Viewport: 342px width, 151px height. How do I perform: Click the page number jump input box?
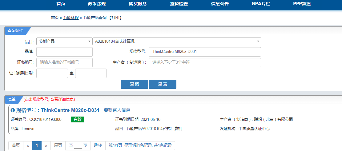pyautogui.click(x=78, y=145)
